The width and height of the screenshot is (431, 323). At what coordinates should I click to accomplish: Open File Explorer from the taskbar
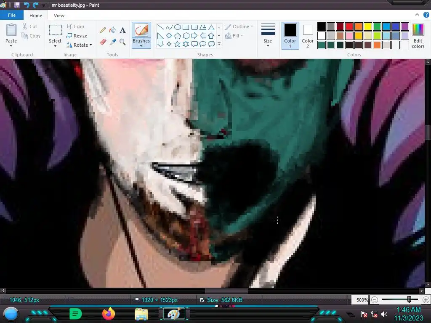point(141,314)
